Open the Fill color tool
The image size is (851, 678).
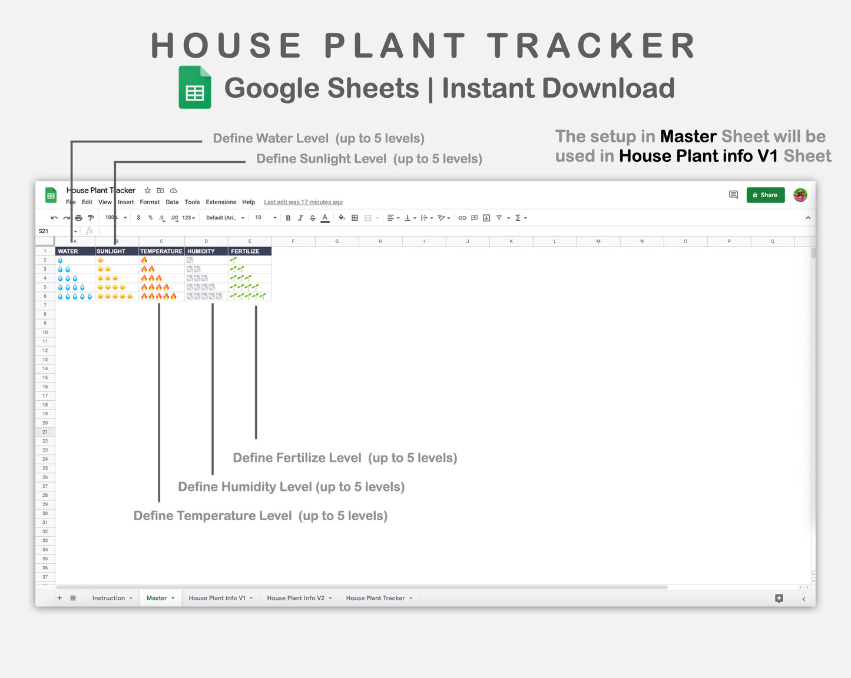point(342,217)
